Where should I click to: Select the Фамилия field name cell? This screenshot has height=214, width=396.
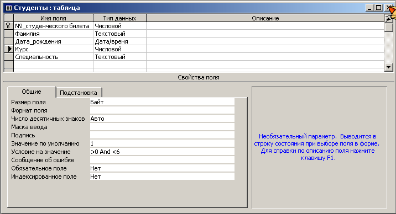[53, 34]
